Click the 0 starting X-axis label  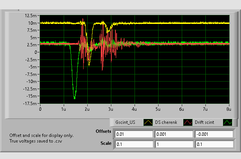(x=40, y=109)
